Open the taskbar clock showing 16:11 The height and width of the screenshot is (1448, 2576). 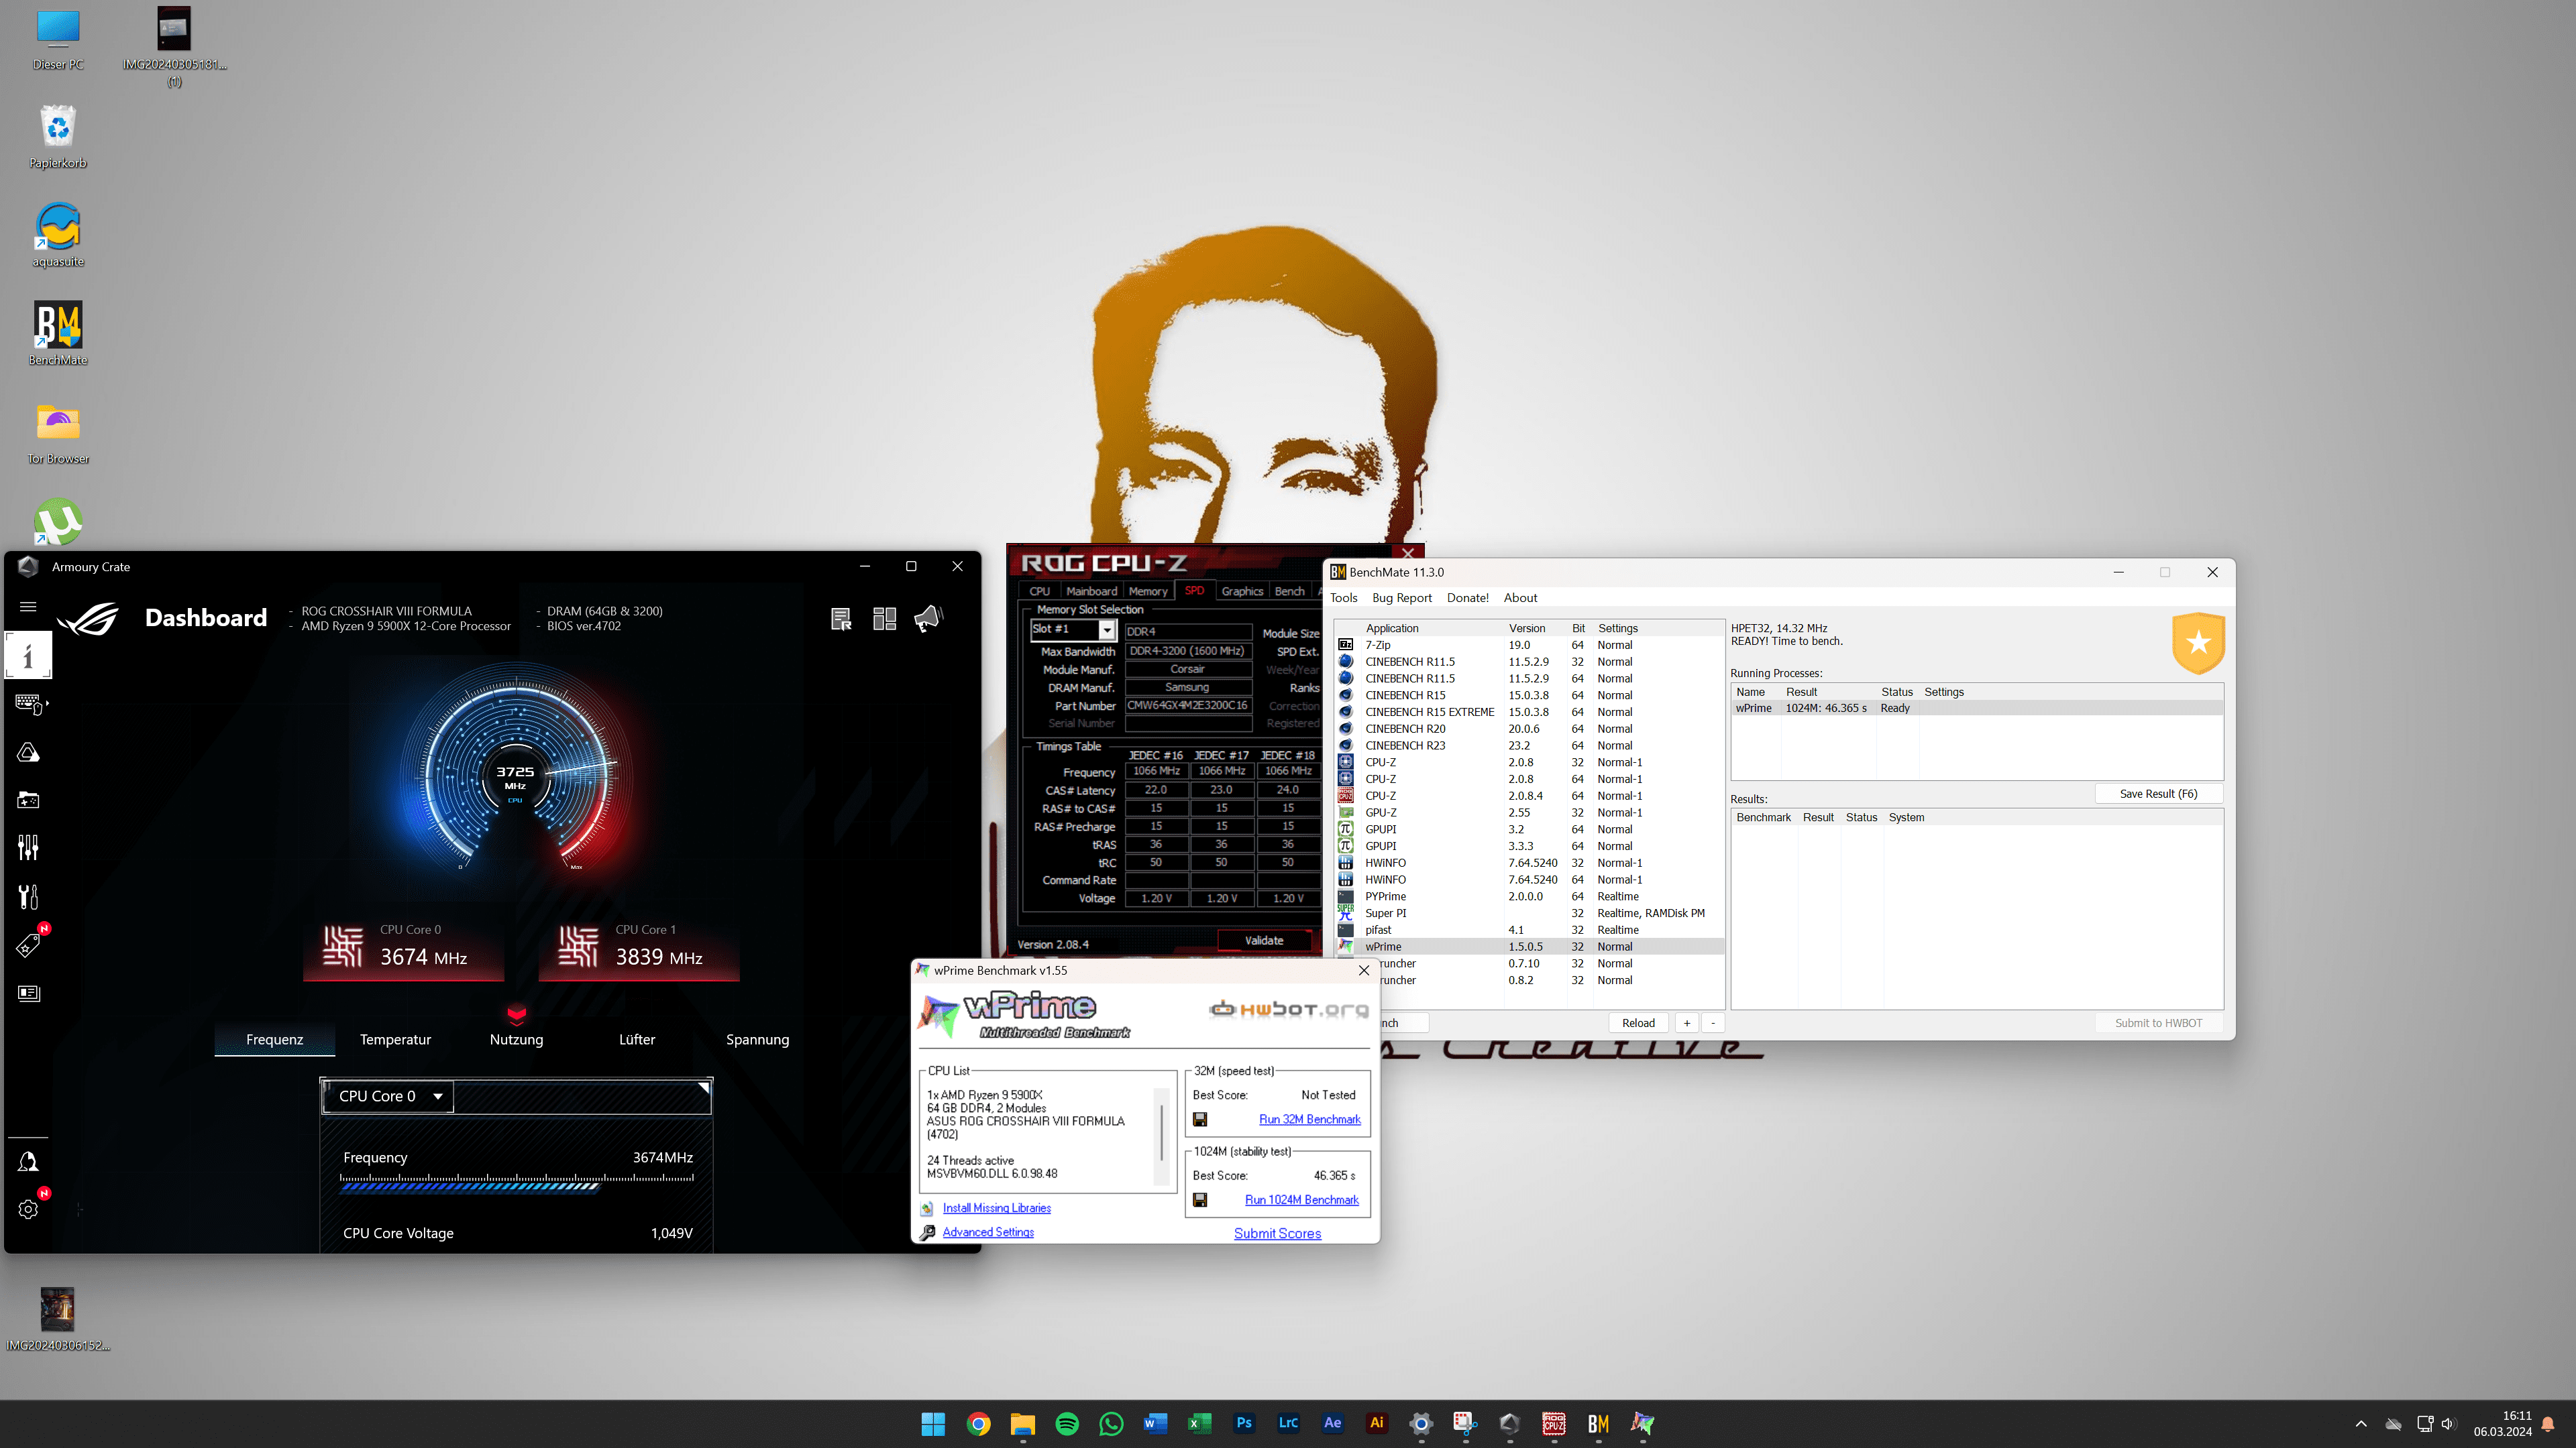coord(2502,1424)
